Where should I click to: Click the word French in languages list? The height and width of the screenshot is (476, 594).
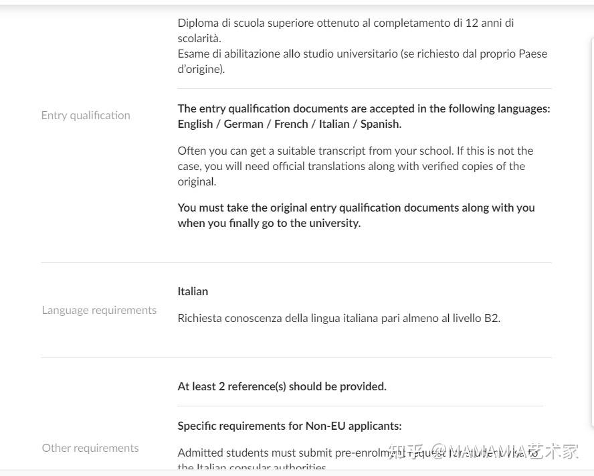291,124
